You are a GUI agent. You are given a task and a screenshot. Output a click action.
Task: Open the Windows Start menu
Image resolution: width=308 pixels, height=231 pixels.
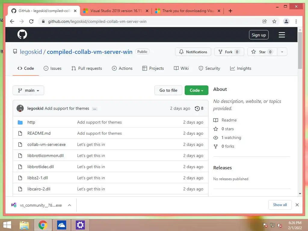pos(7,225)
